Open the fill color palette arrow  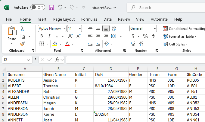point(60,44)
